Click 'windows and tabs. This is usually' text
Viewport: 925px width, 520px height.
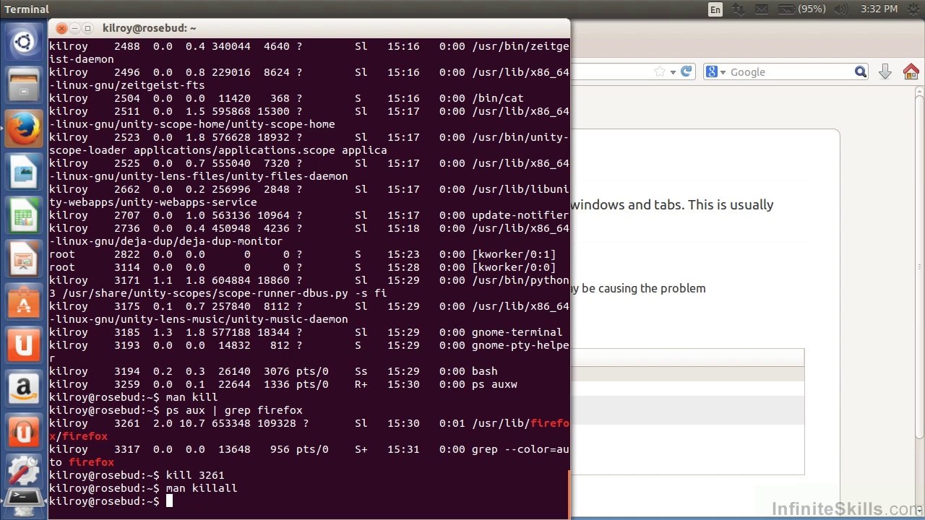coord(672,204)
